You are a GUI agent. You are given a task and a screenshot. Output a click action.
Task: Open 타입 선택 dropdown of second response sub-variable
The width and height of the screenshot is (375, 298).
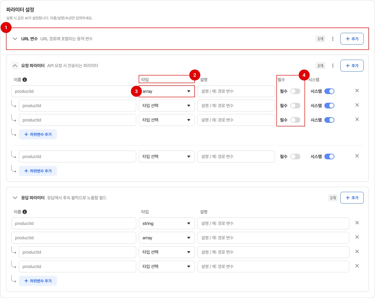167,266
